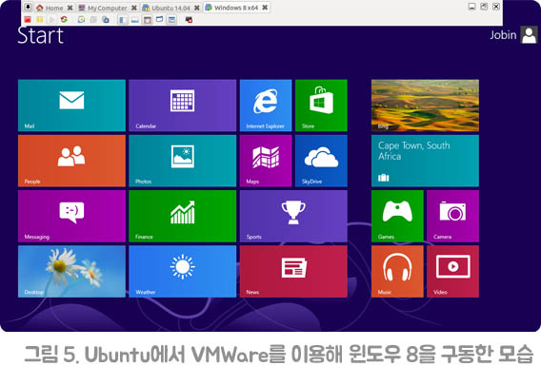The width and height of the screenshot is (541, 366).
Task: Open the Store tile
Action: click(321, 106)
